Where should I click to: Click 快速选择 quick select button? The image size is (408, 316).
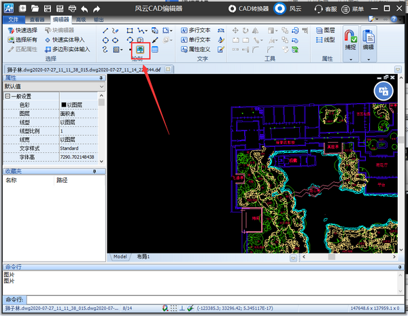tap(24, 31)
